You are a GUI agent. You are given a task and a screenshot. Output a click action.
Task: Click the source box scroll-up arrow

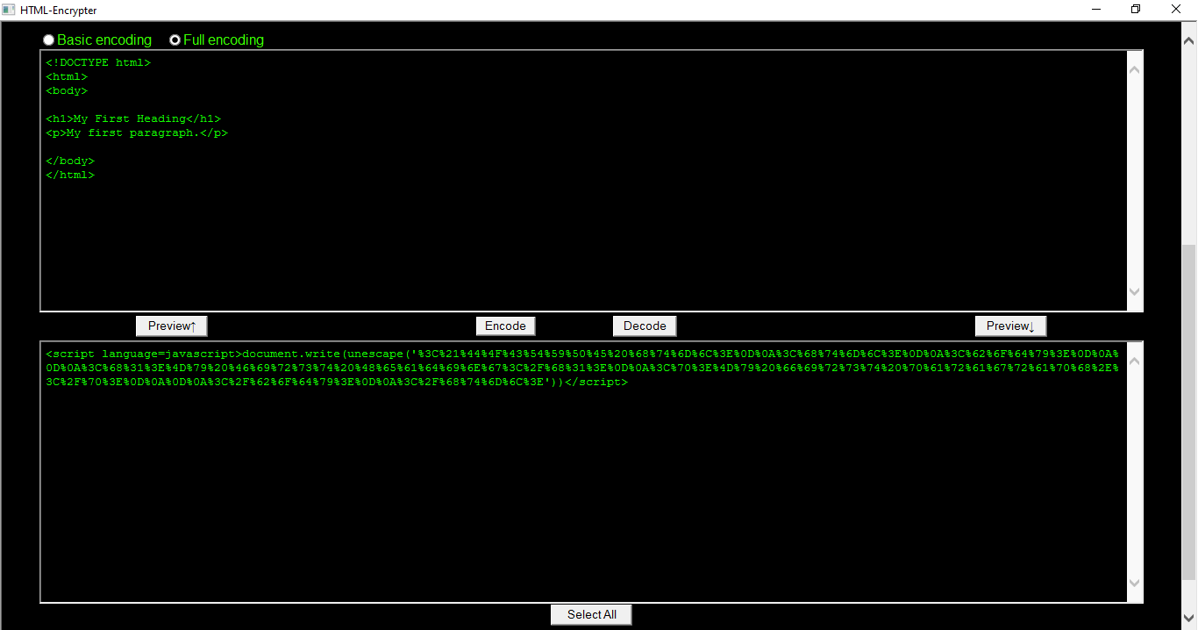[1134, 69]
